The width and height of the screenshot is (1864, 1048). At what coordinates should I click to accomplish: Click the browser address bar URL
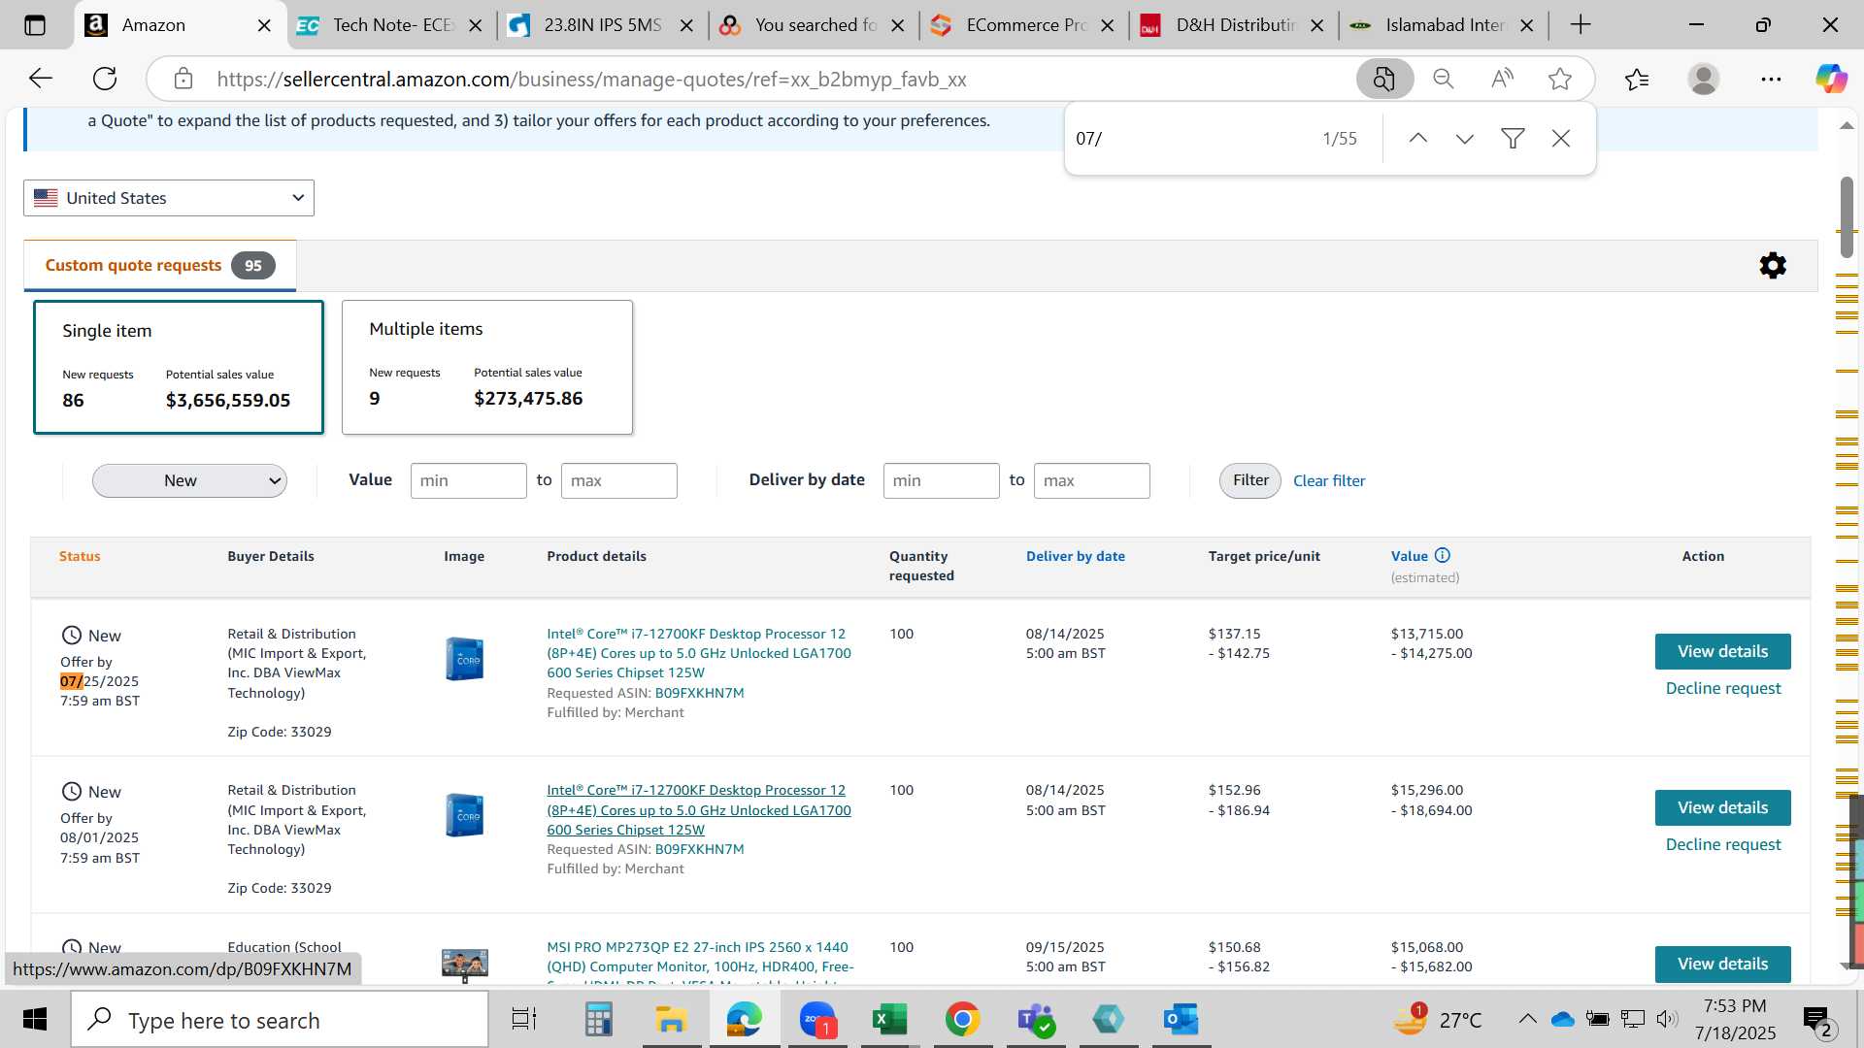(592, 80)
